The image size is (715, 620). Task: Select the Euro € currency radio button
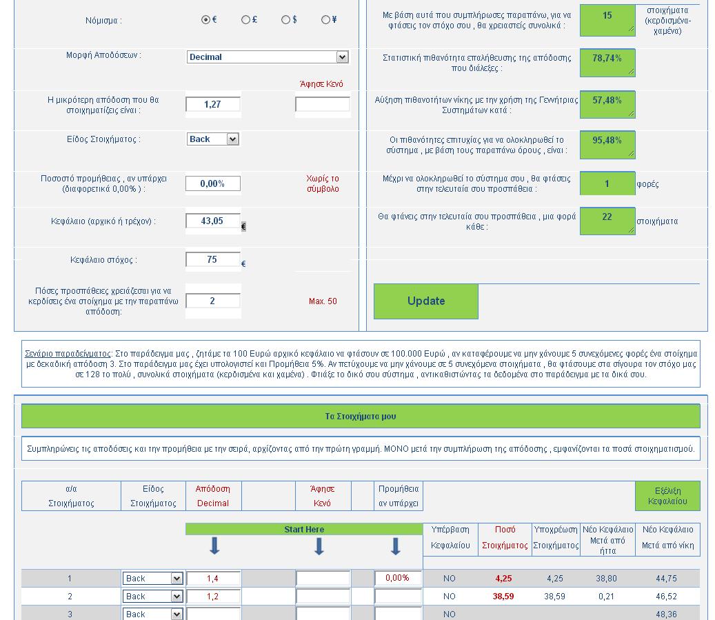click(x=205, y=19)
